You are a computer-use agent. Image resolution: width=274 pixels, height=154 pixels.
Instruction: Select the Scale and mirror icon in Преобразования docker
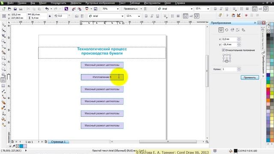coord(232,30)
